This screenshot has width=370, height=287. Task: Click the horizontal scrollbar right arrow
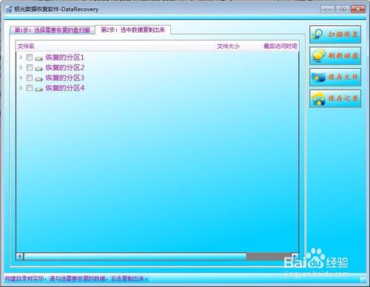pos(295,257)
